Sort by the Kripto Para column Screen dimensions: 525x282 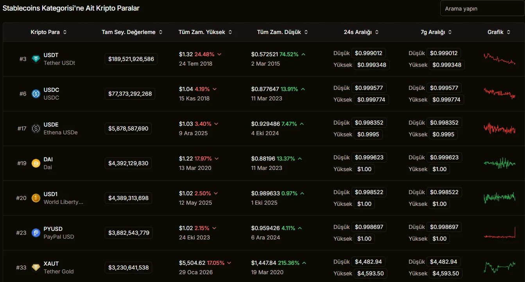pyautogui.click(x=48, y=32)
